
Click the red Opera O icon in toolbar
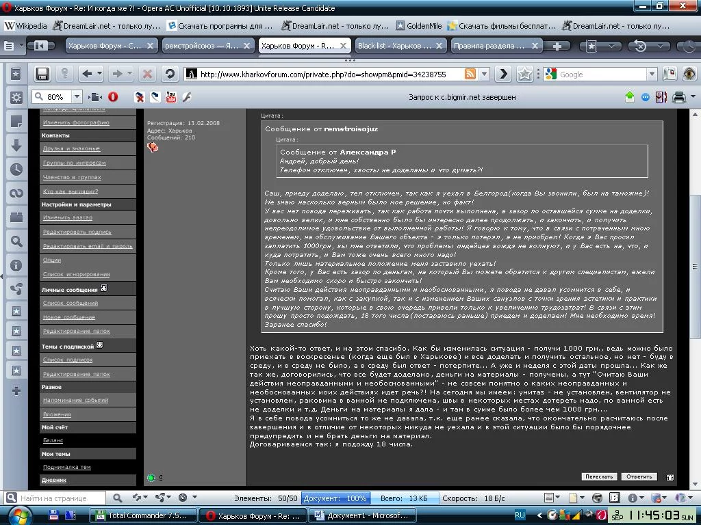point(113,97)
